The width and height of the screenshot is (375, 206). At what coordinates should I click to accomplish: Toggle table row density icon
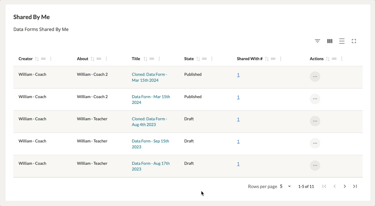coord(342,41)
